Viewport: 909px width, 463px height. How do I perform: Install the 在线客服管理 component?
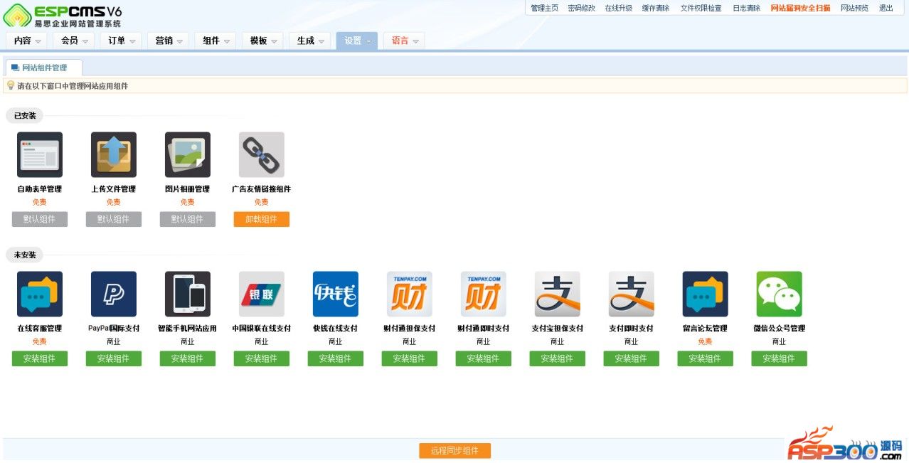(x=39, y=358)
